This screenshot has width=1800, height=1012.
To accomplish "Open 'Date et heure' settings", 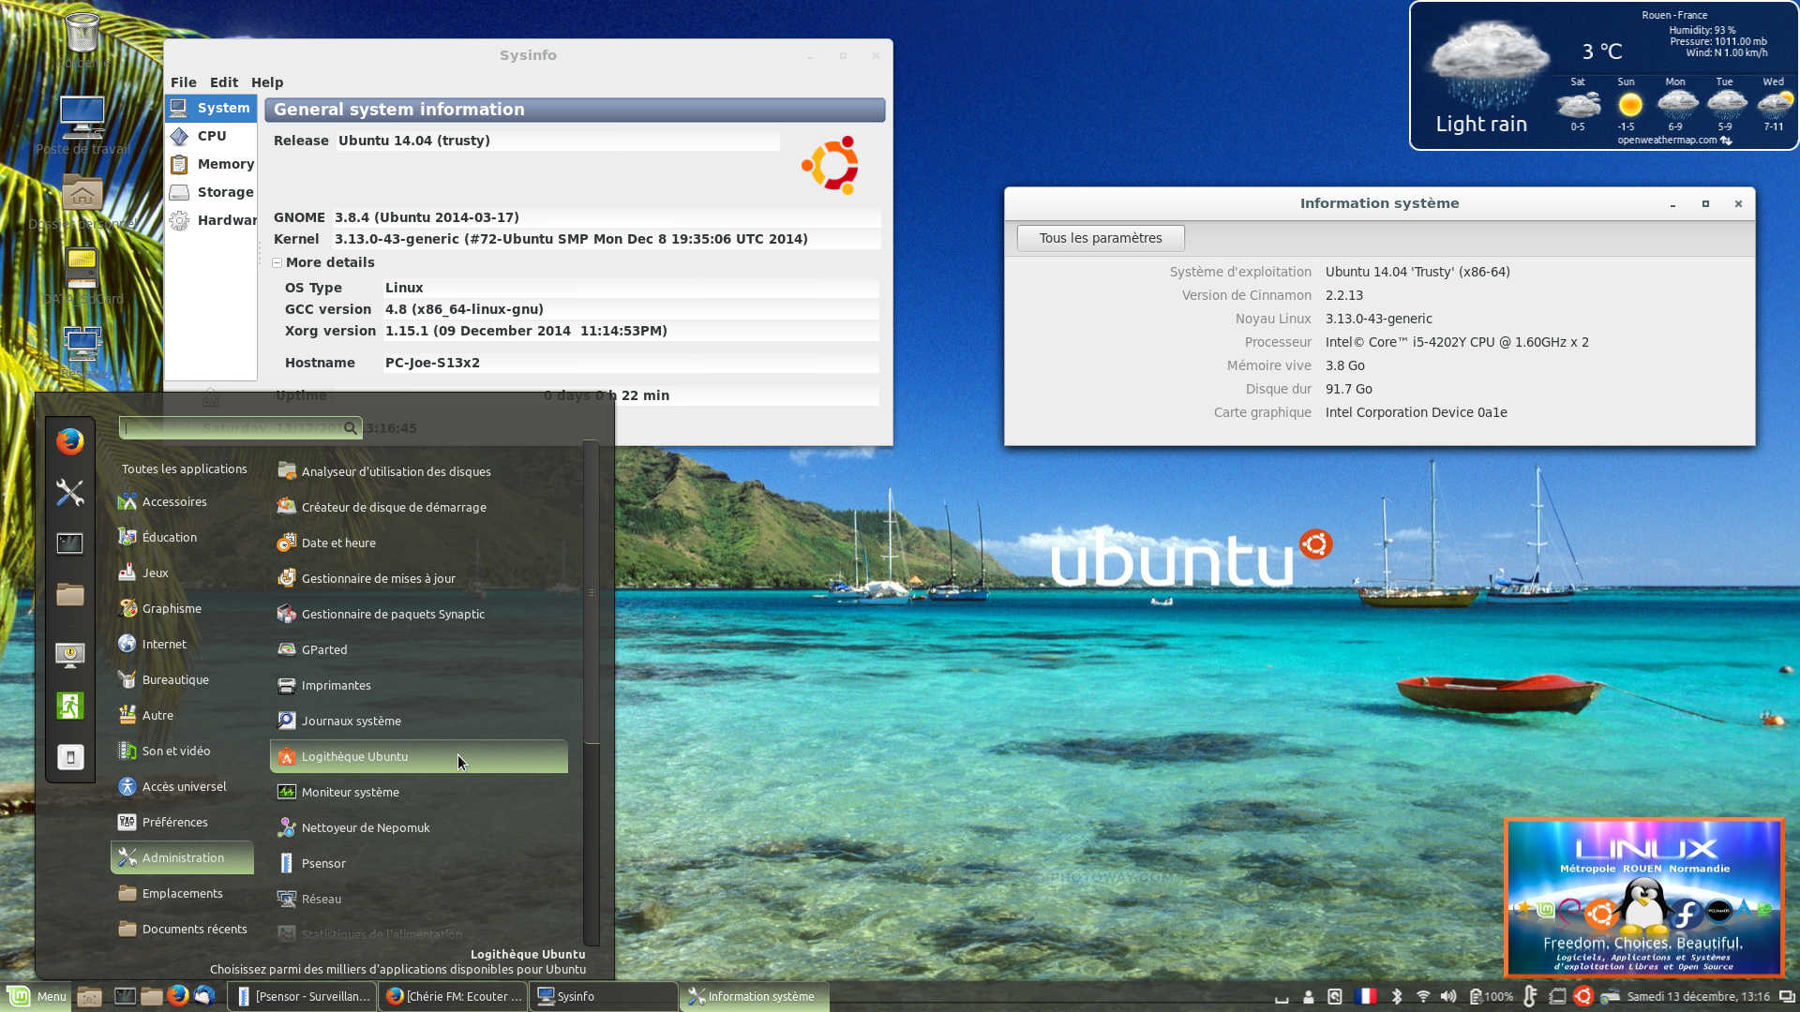I will (419, 543).
